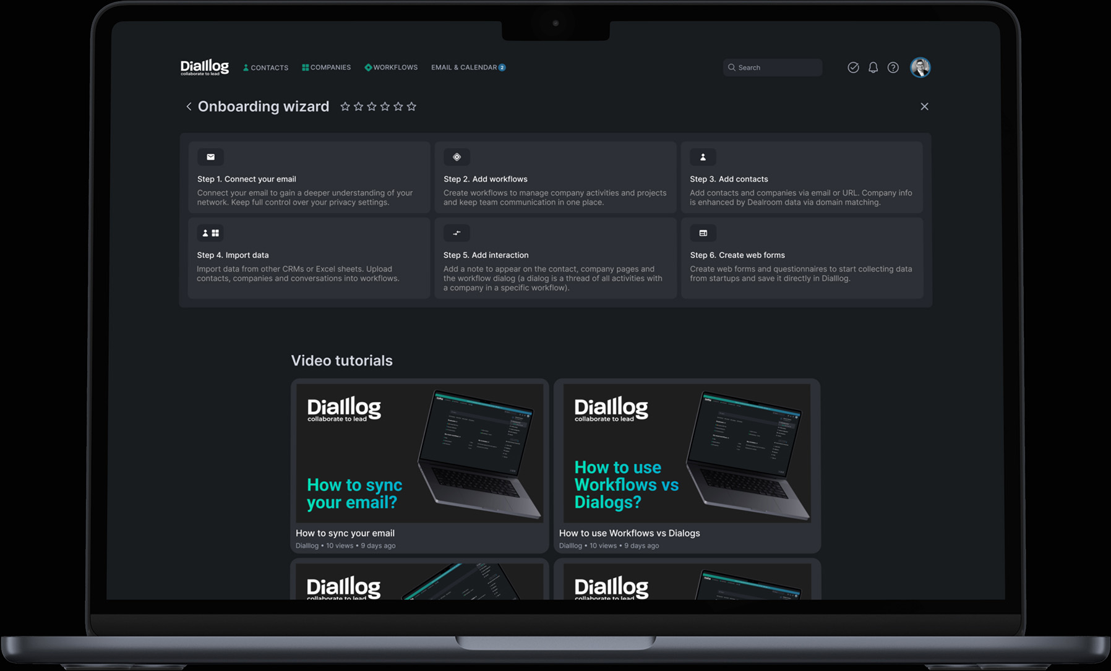Open notifications bell icon
The image size is (1111, 671).
point(873,67)
